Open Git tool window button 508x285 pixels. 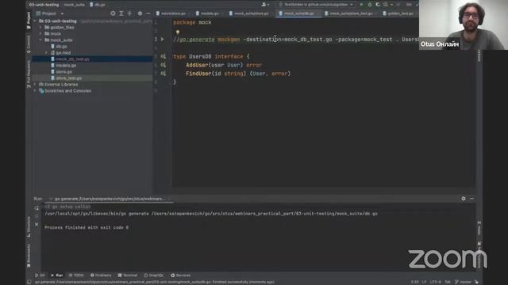coord(40,275)
